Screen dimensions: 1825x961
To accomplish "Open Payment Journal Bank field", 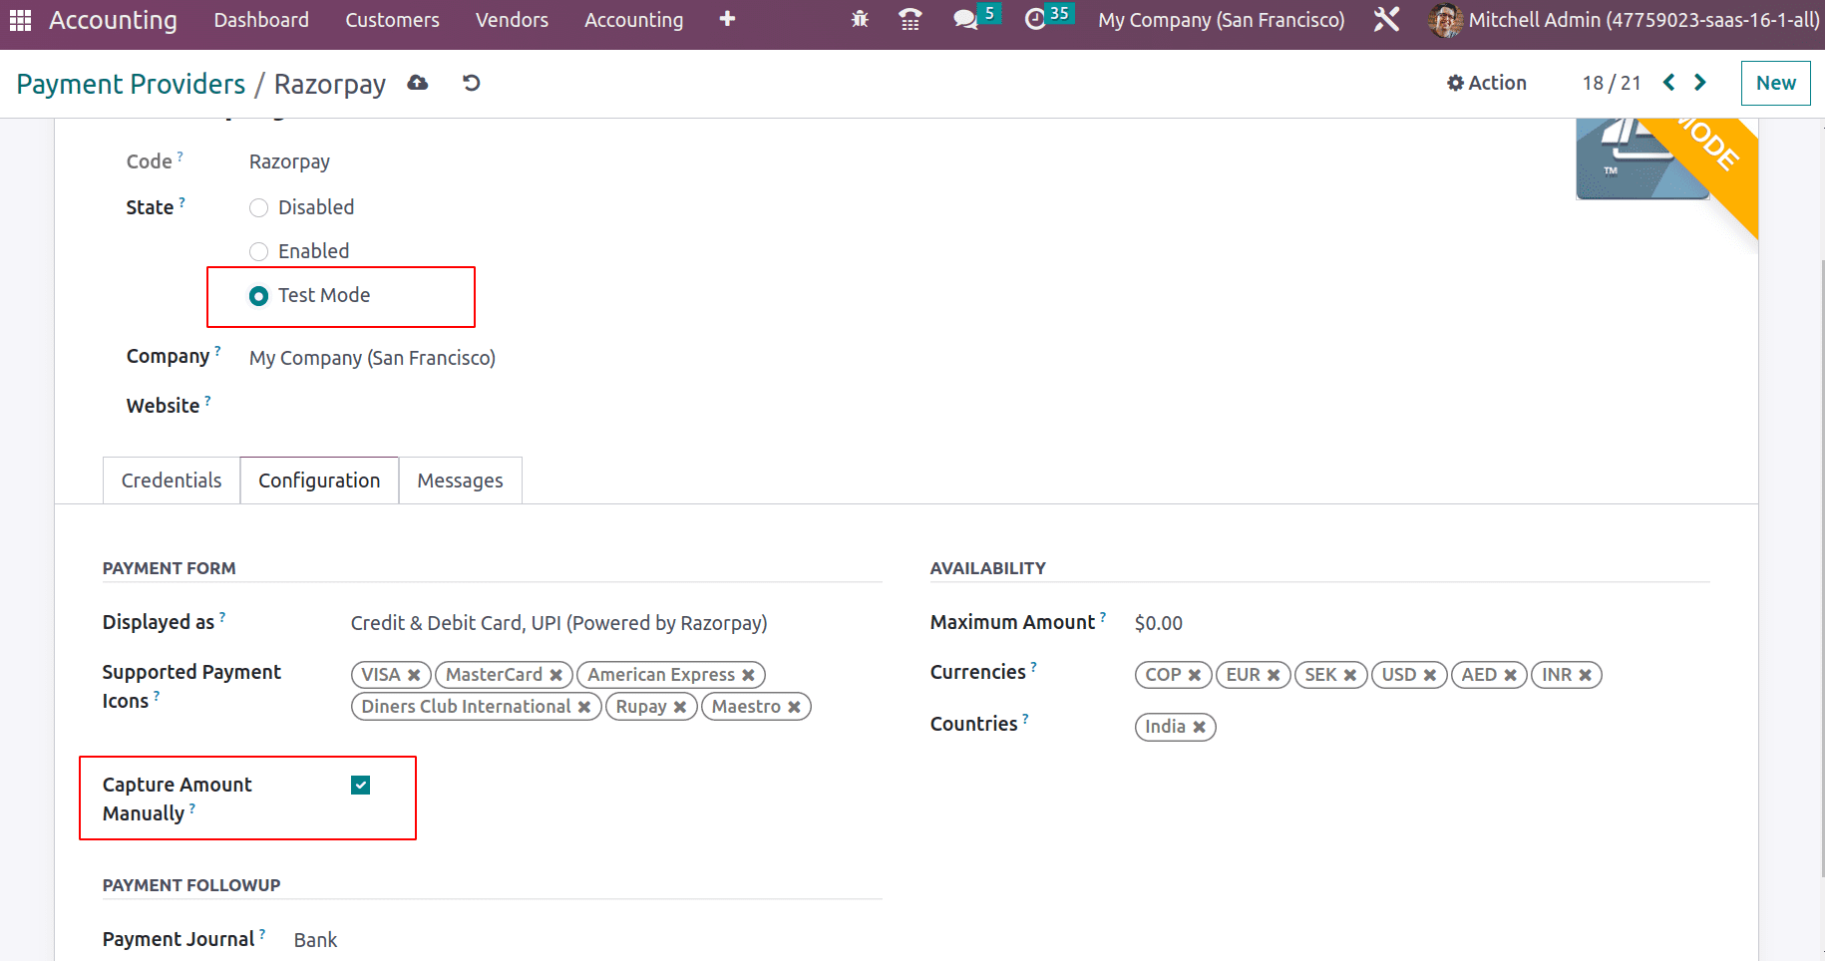I will pyautogui.click(x=315, y=940).
